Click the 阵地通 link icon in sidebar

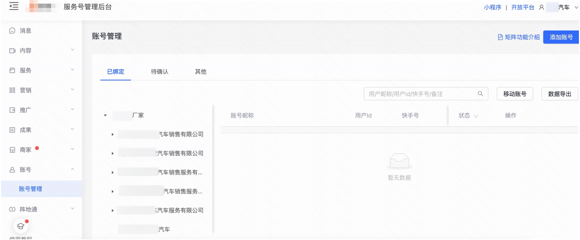[12, 209]
